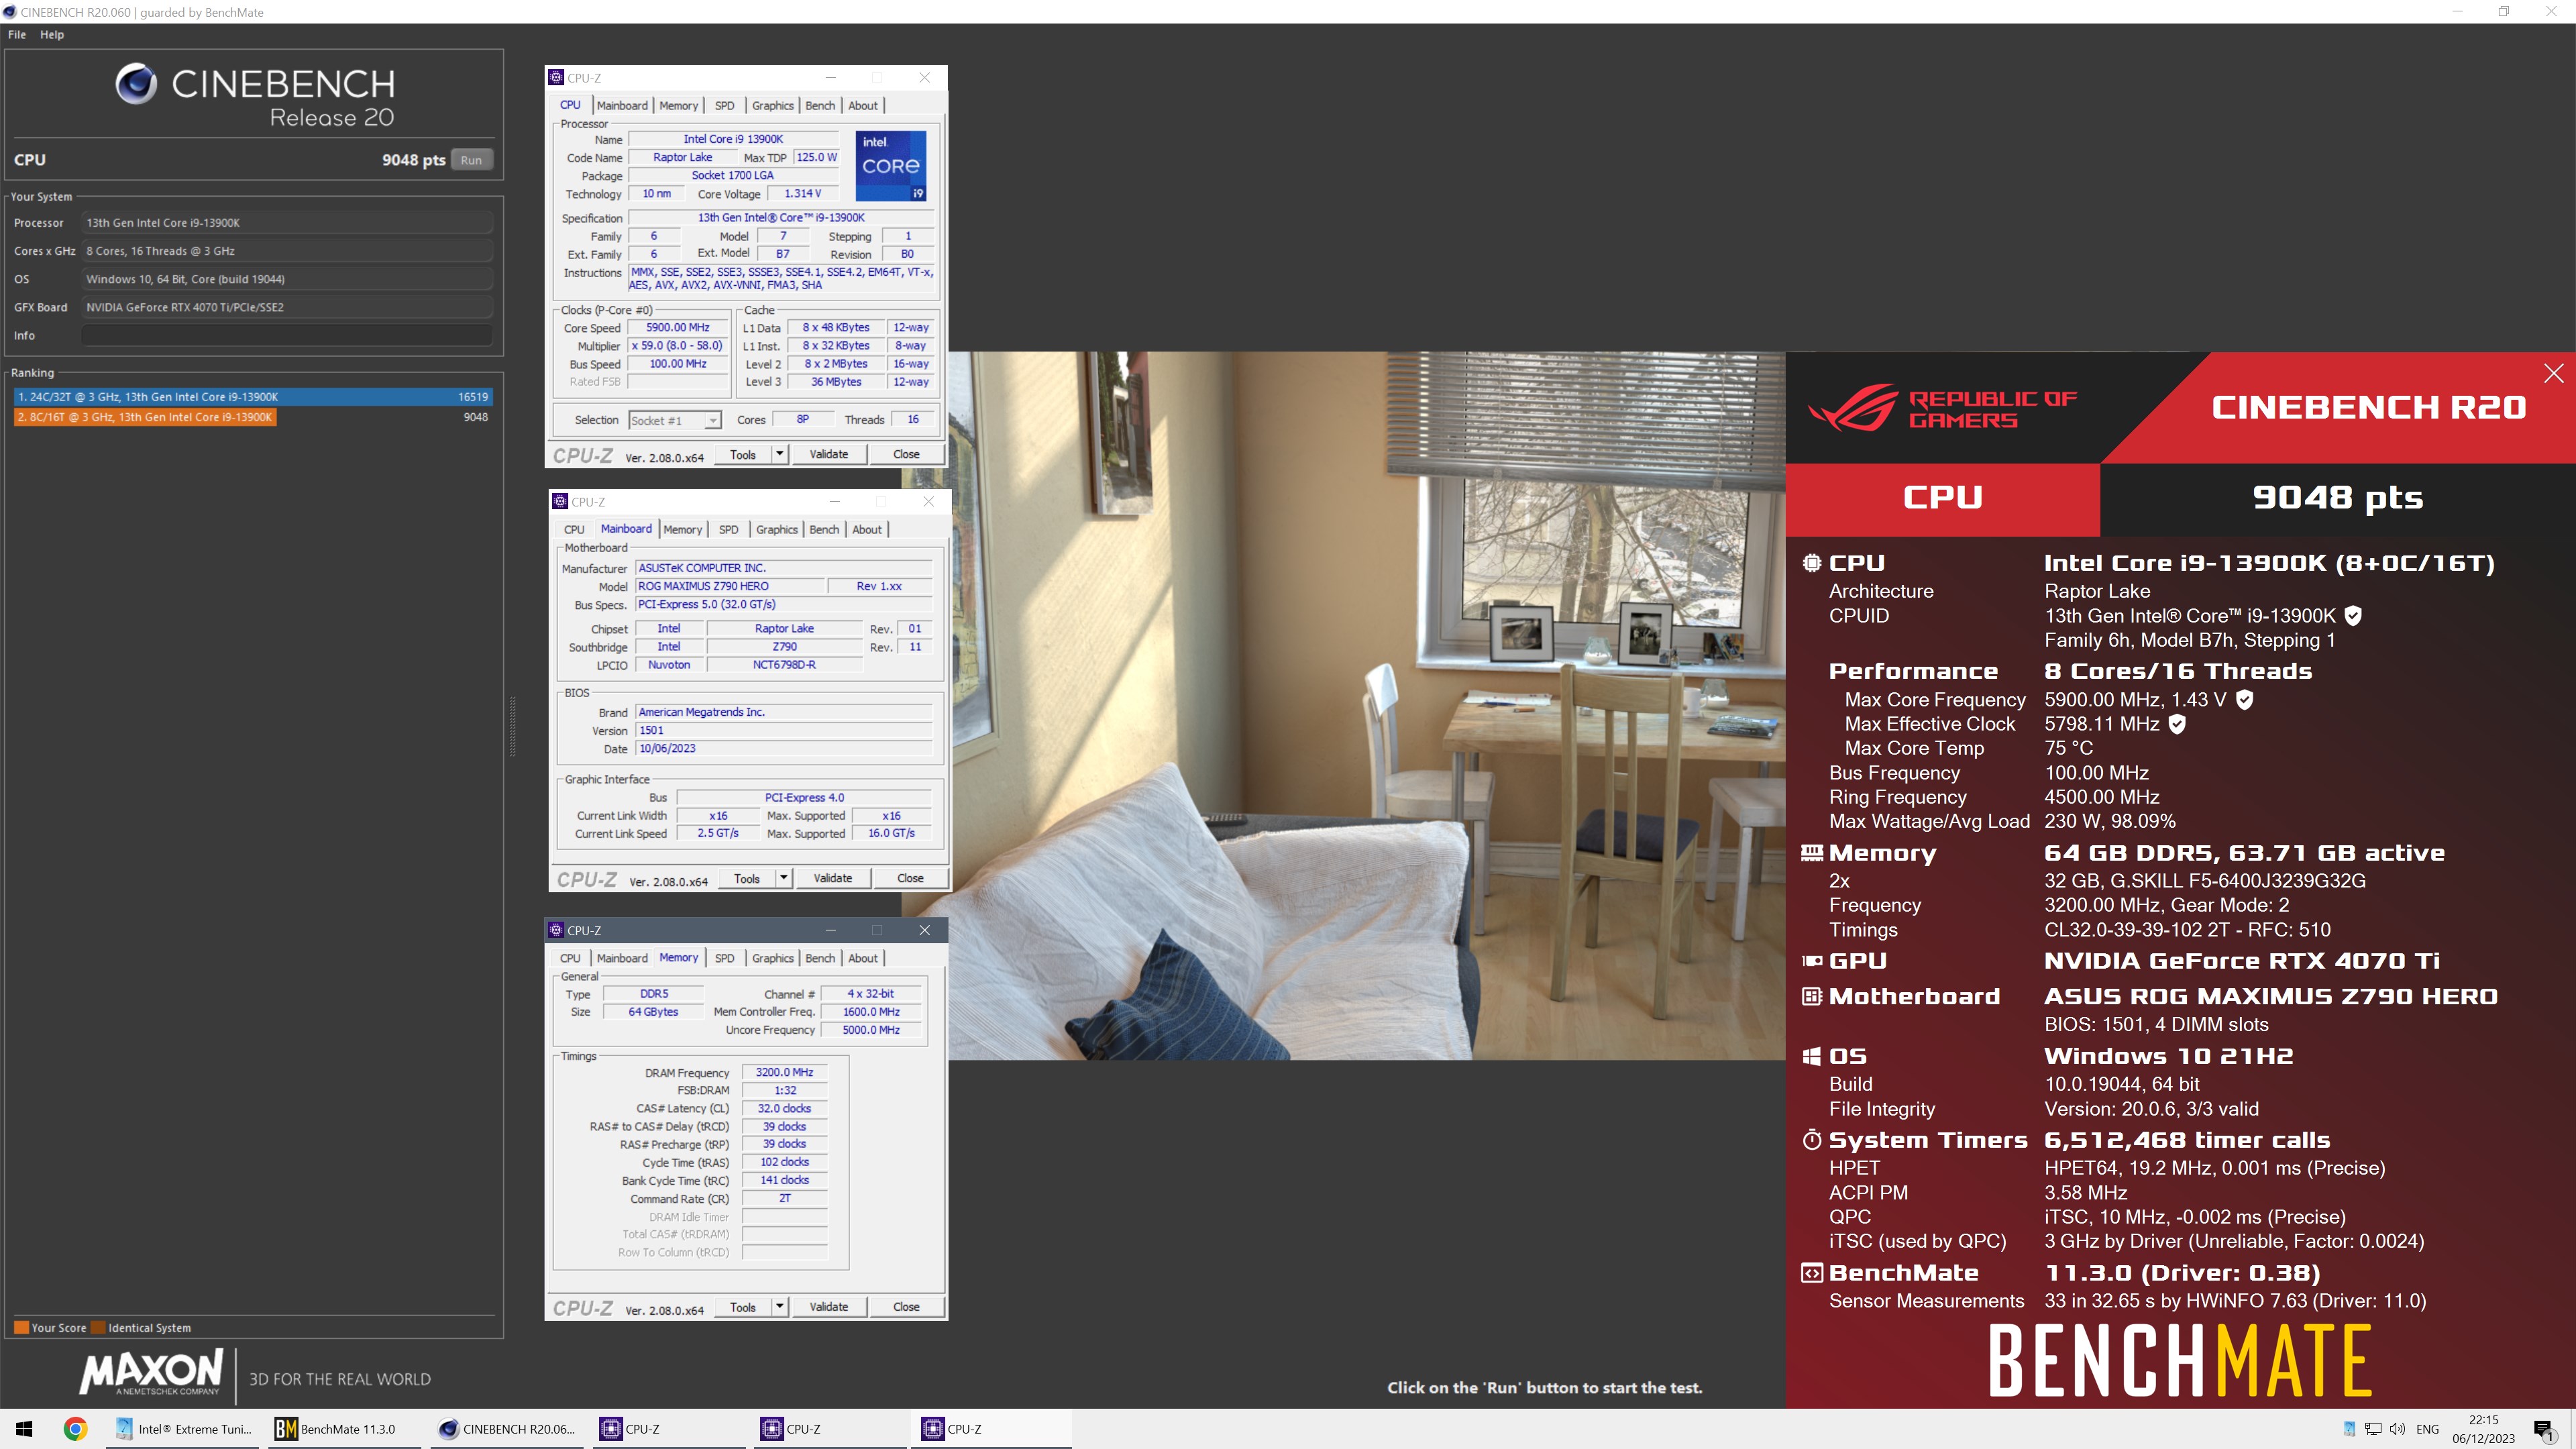Expand Tools arrow in the Mainboard CPU-Z window
2576x1449 pixels.
[784, 879]
